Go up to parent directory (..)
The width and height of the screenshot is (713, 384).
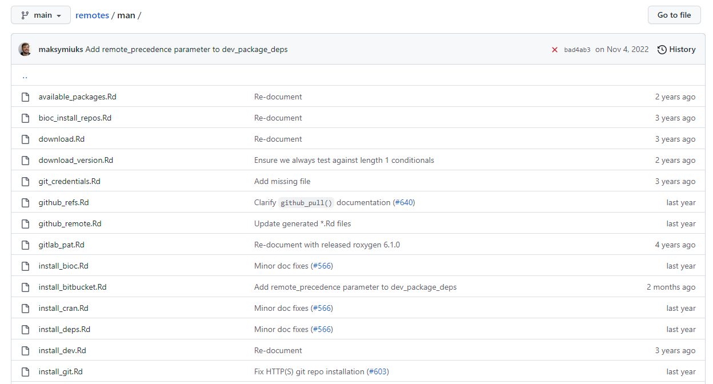25,76
